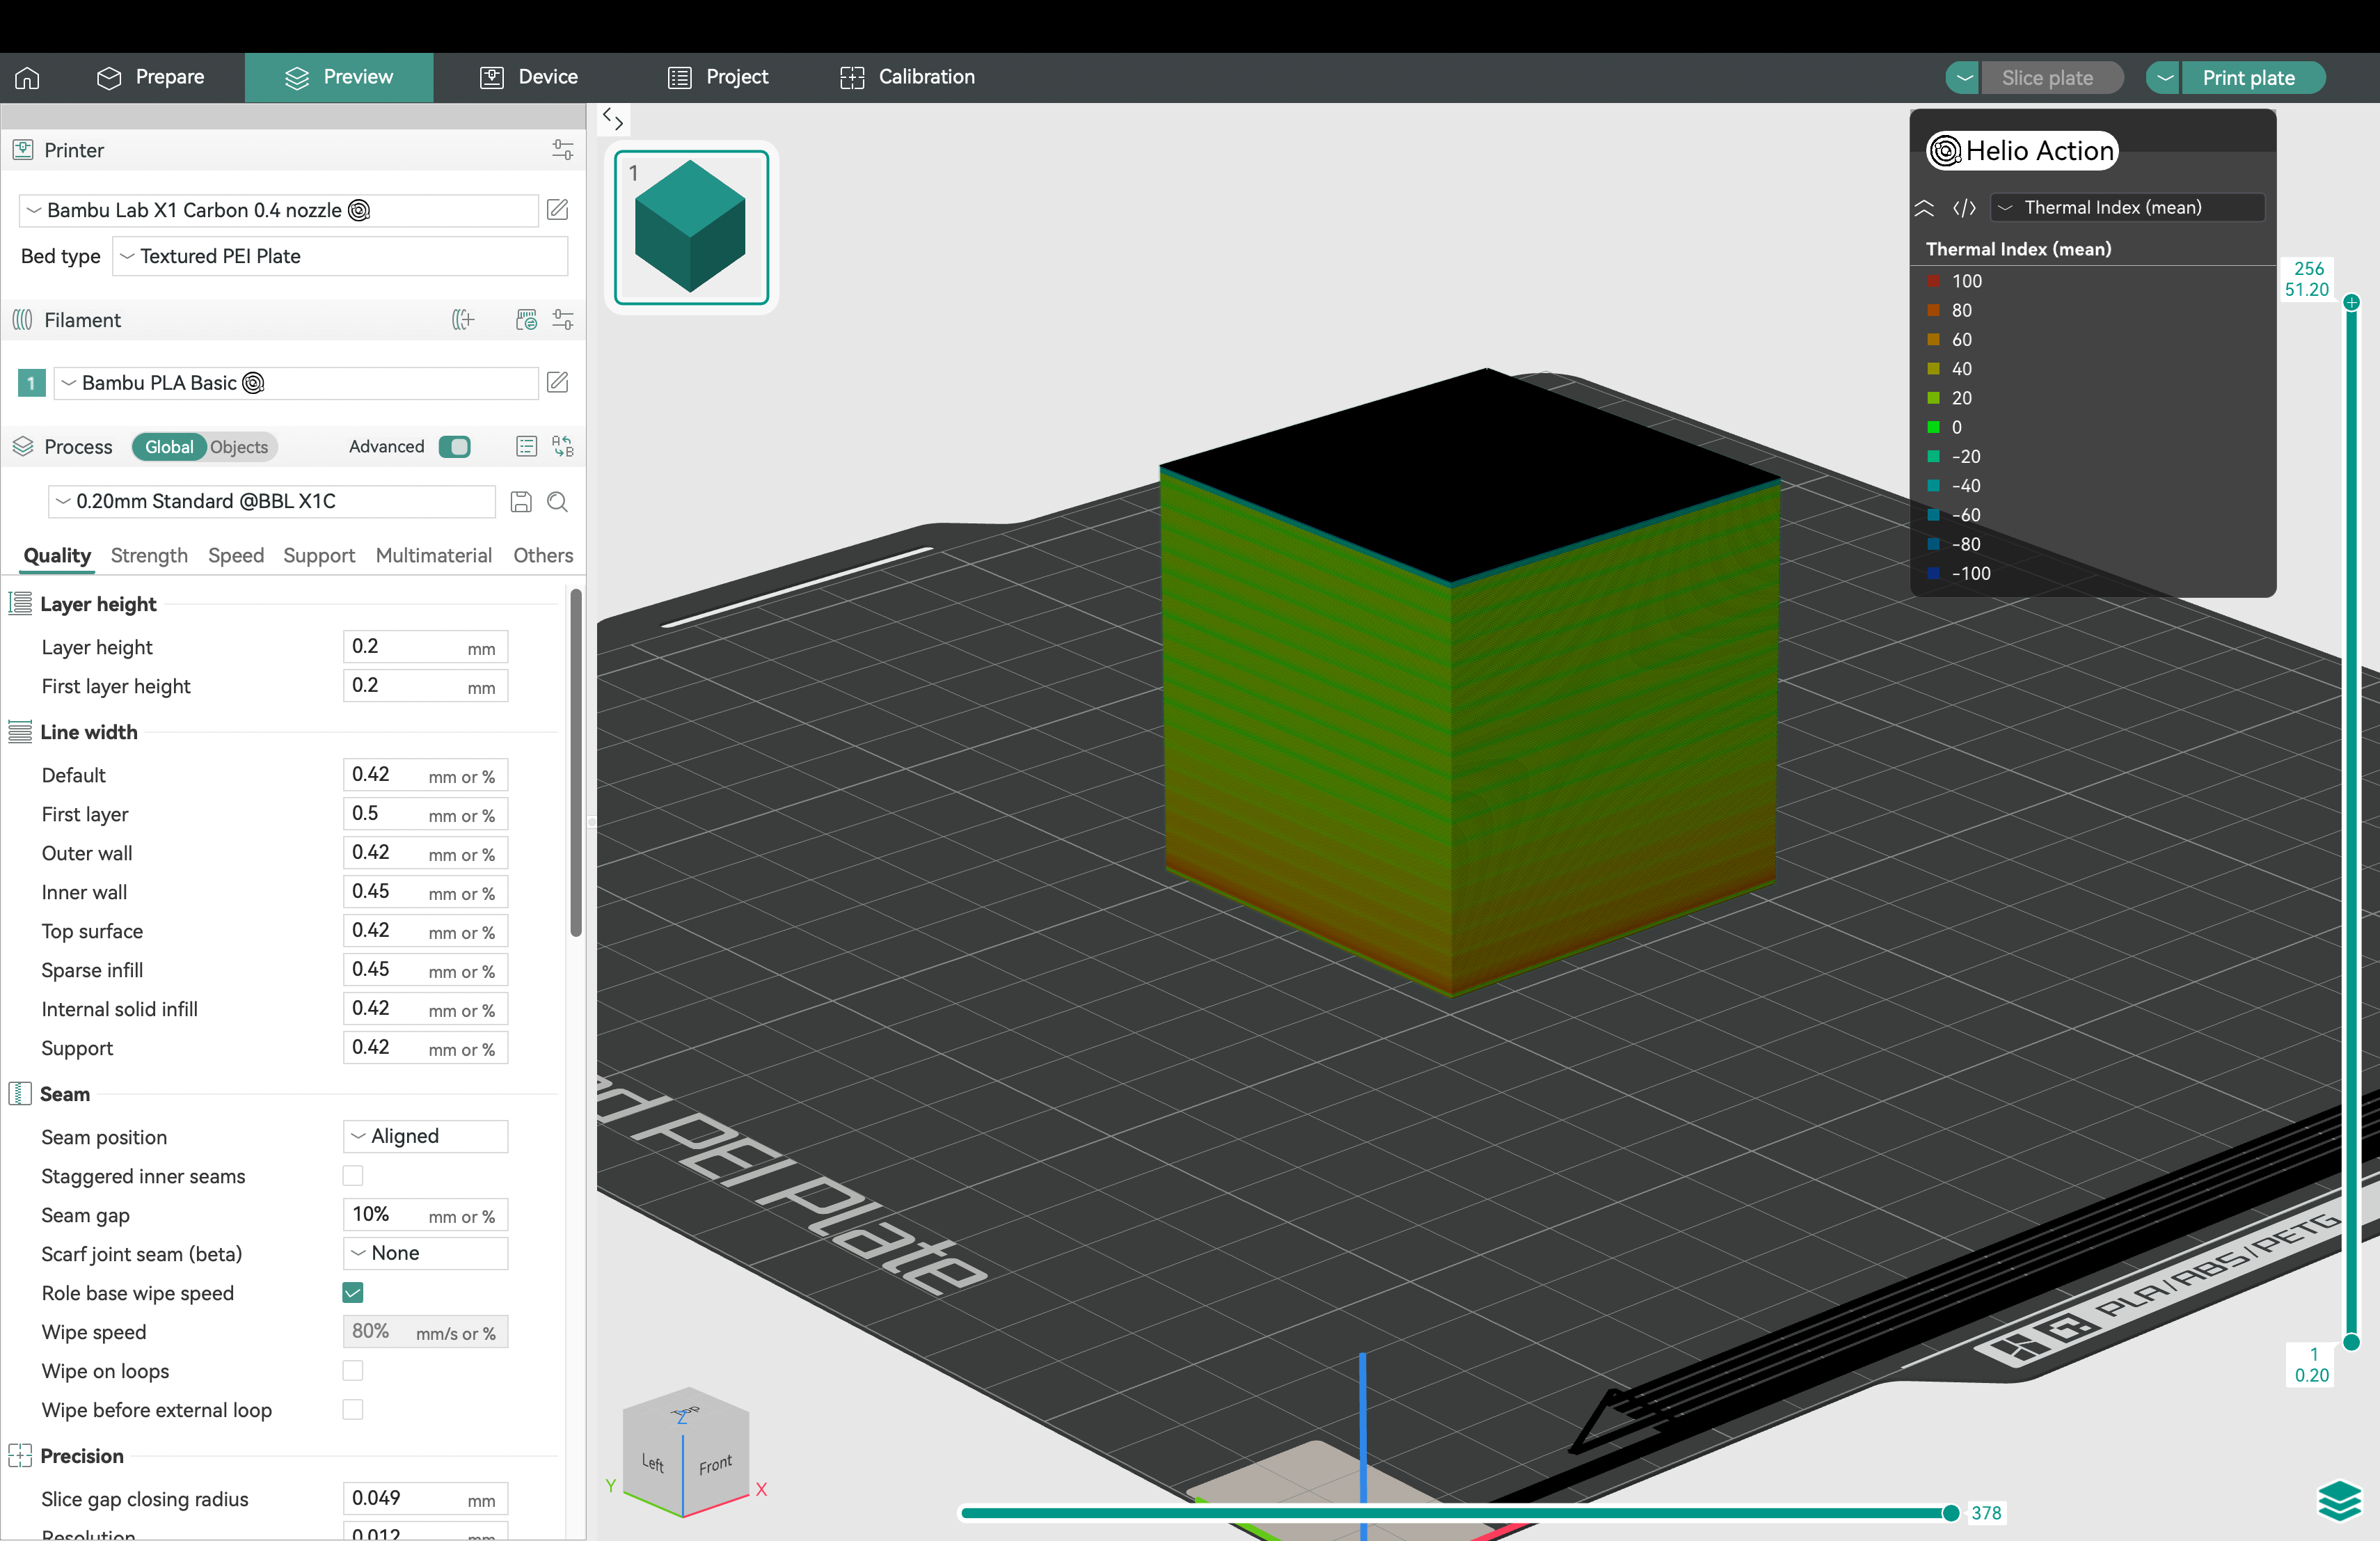The image size is (2380, 1541).
Task: Open the Print plate dropdown arrow
Action: [2164, 78]
